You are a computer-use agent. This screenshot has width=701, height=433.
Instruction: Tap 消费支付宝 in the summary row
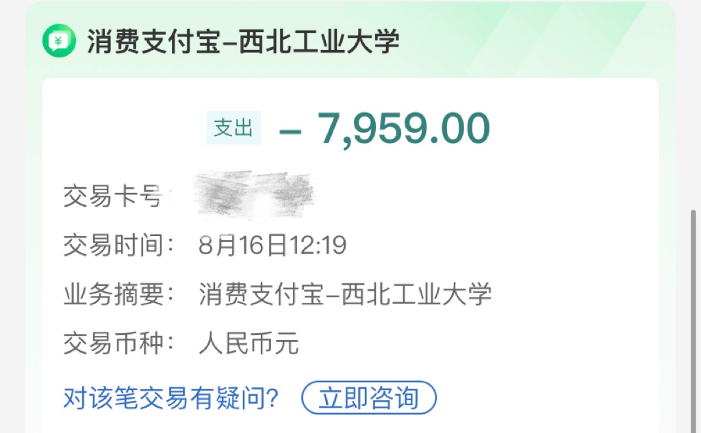tap(261, 294)
